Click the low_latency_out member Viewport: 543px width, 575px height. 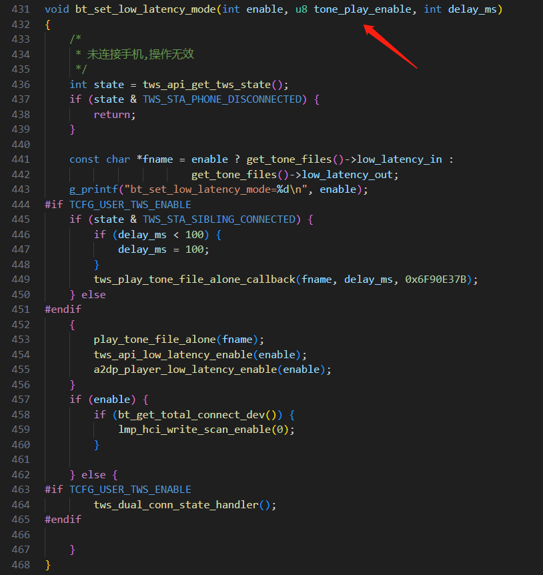pyautogui.click(x=347, y=175)
